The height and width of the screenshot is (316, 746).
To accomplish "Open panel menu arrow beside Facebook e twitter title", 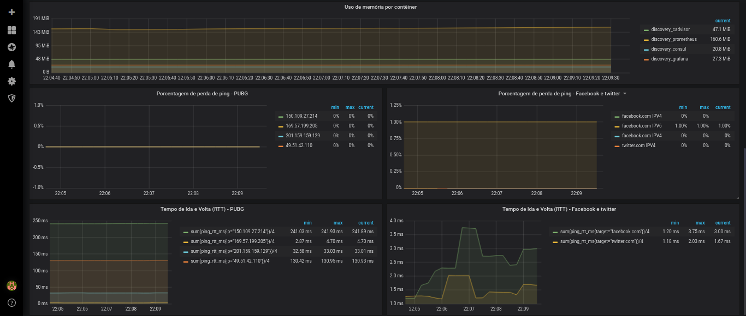I will click(625, 94).
